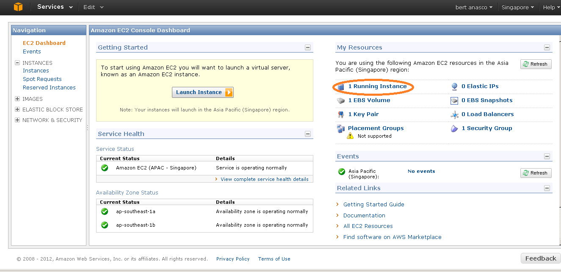This screenshot has width=561, height=272.
Task: Collapse the Getting Started panel
Action: (x=308, y=47)
